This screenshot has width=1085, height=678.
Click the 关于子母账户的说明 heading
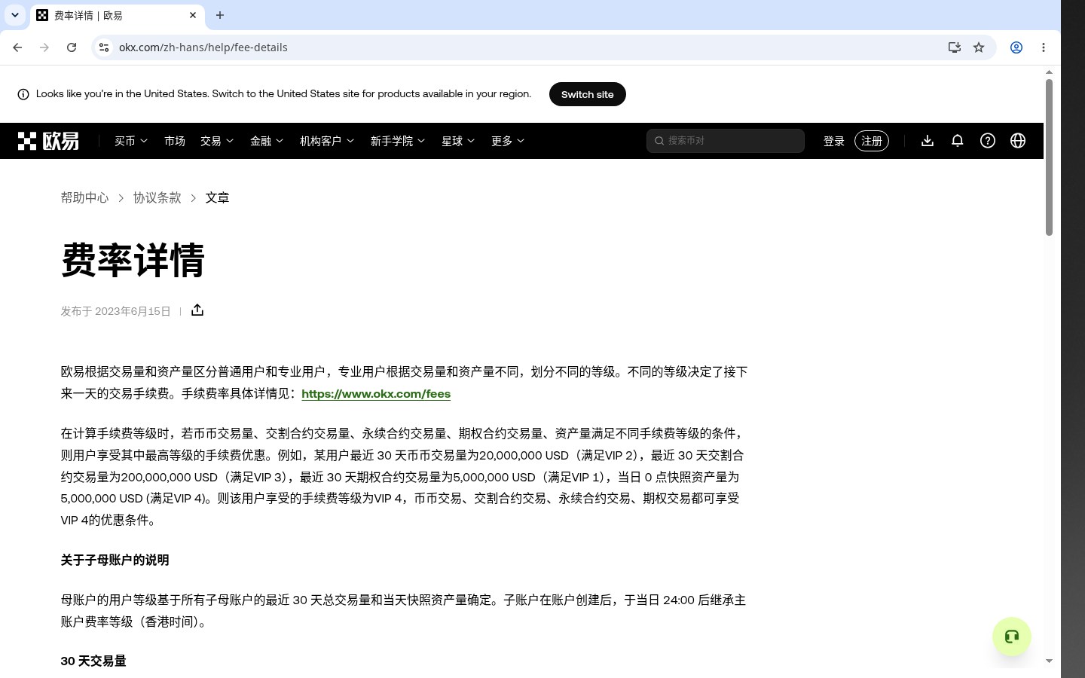click(115, 560)
